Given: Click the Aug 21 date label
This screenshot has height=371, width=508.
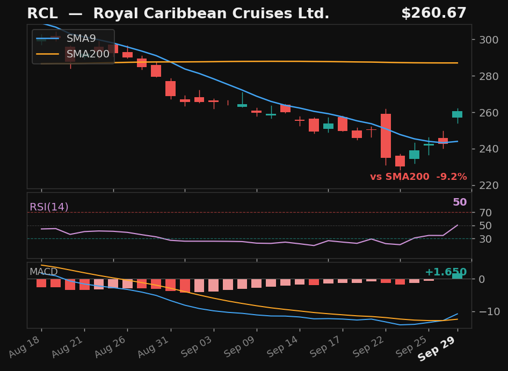Looking at the screenshot, I should 68,347.
